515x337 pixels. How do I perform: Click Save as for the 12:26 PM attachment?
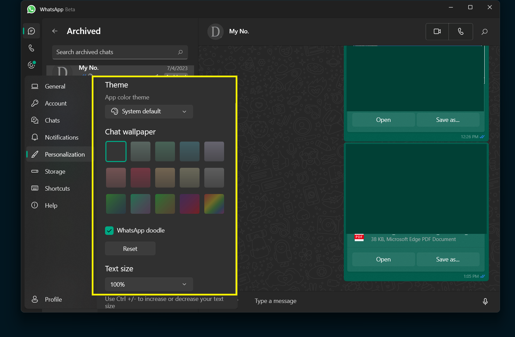(x=448, y=120)
